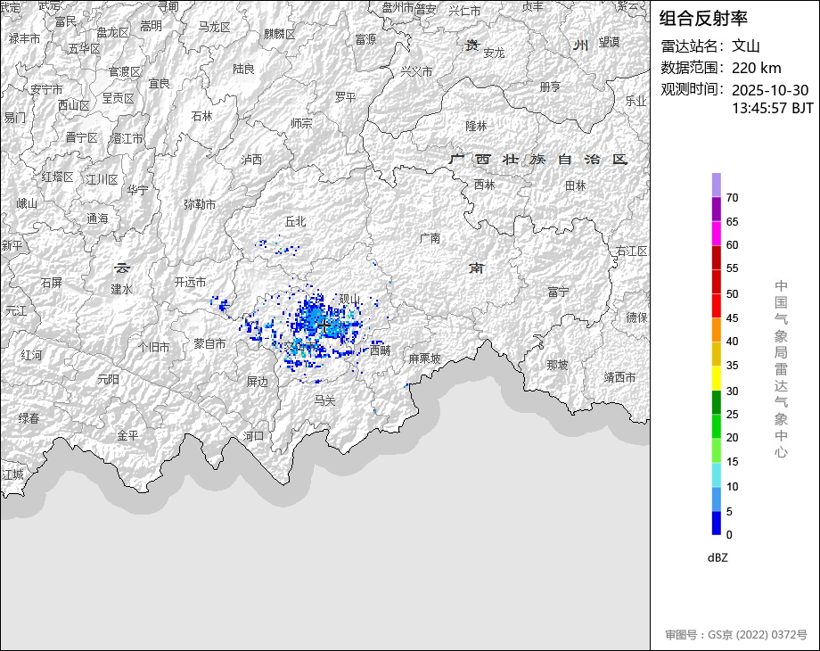Image resolution: width=820 pixels, height=651 pixels.
Task: Select the light blue 5–10 dBZ legend color
Action: click(x=716, y=499)
